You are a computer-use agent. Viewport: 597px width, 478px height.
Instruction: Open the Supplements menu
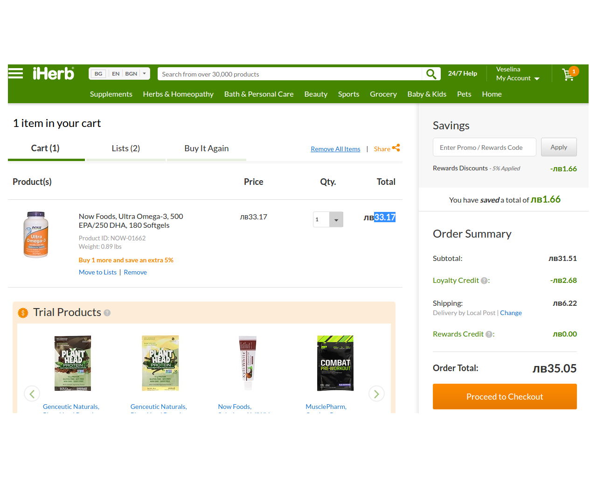pos(111,94)
